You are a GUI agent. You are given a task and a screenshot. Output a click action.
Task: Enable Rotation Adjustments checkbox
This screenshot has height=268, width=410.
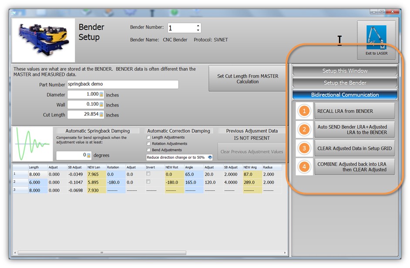point(148,144)
